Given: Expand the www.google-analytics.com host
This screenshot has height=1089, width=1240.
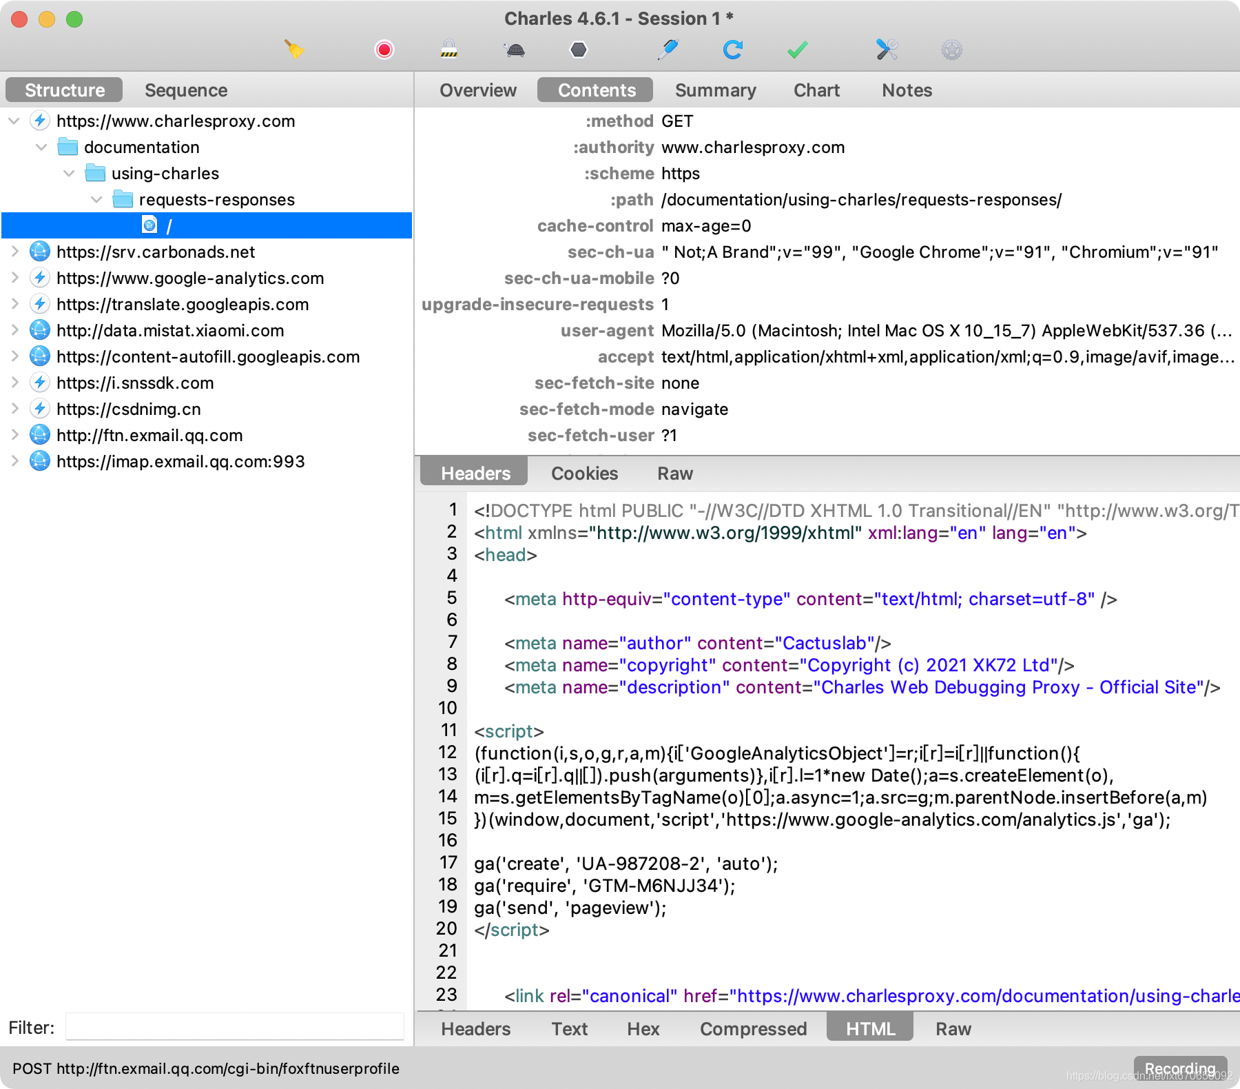Looking at the screenshot, I should click(x=14, y=278).
